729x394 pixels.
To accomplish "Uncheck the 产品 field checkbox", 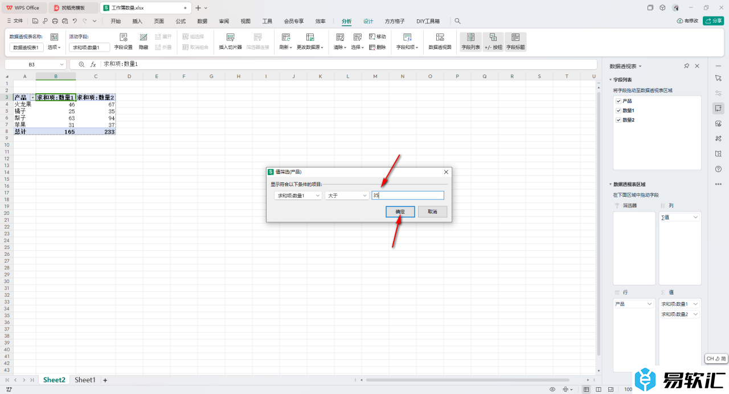I will 619,101.
